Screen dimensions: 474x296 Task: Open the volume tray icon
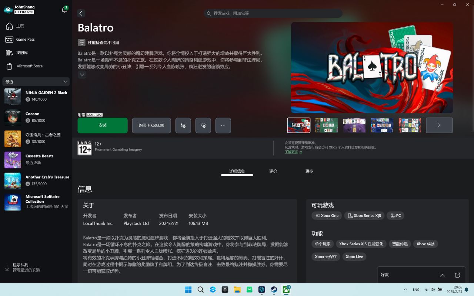(433, 290)
